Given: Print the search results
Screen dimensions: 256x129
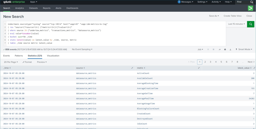Looking at the screenshot, I should click(225, 49).
